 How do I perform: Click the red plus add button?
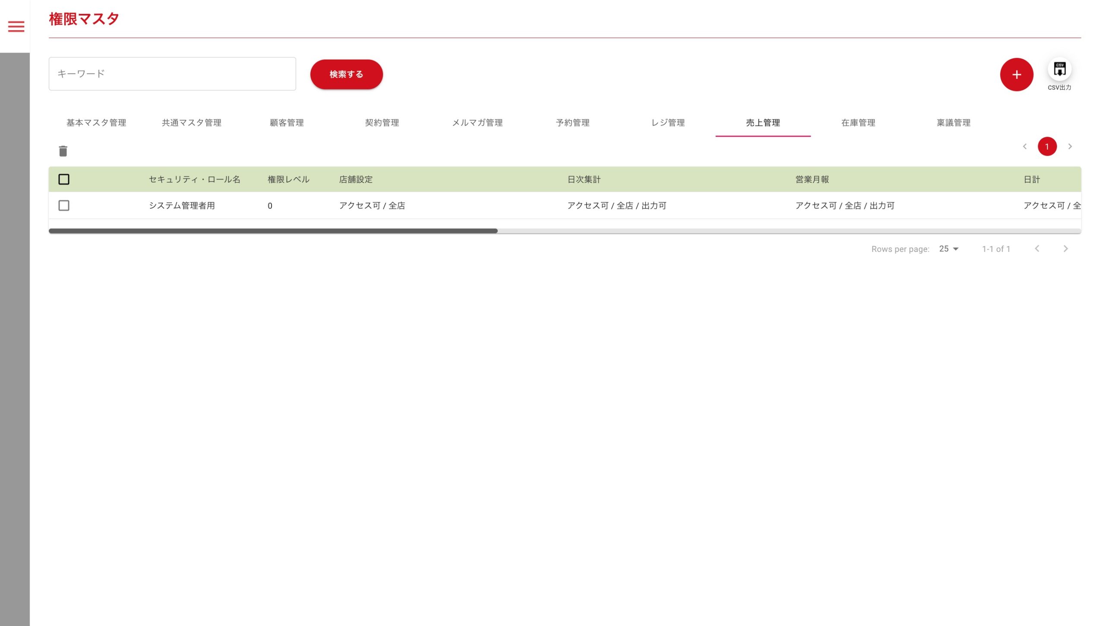(x=1016, y=75)
